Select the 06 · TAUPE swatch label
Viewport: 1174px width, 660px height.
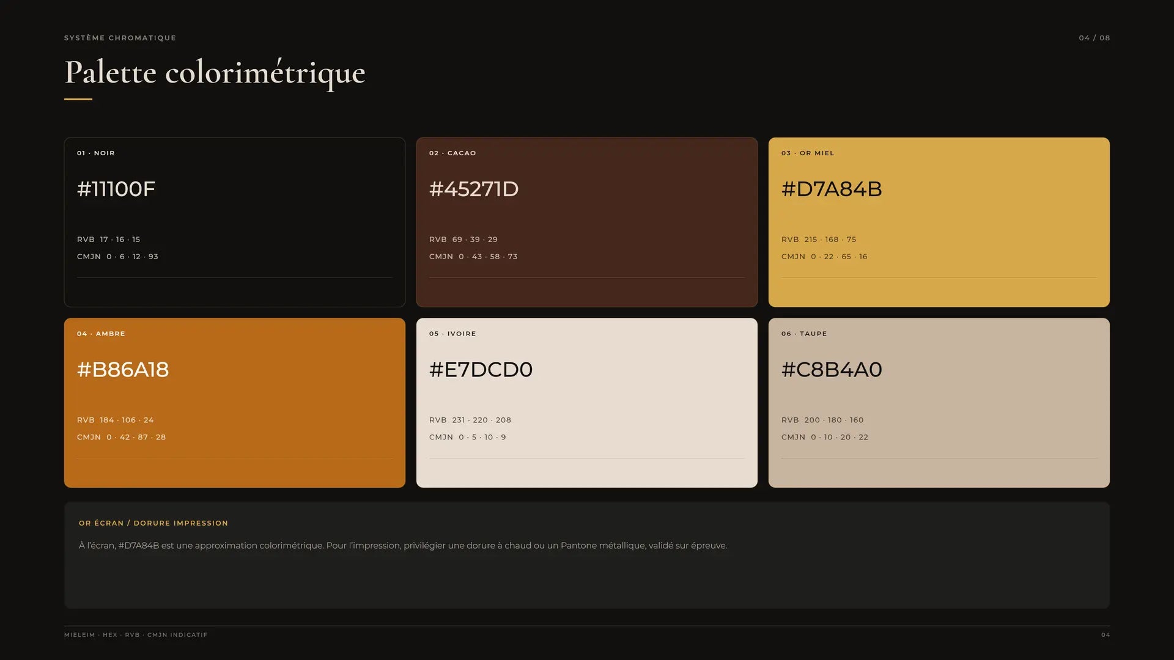point(804,334)
